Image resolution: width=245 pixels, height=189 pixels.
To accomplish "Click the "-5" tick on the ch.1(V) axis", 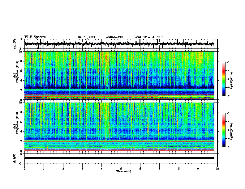I will pos(21,49).
